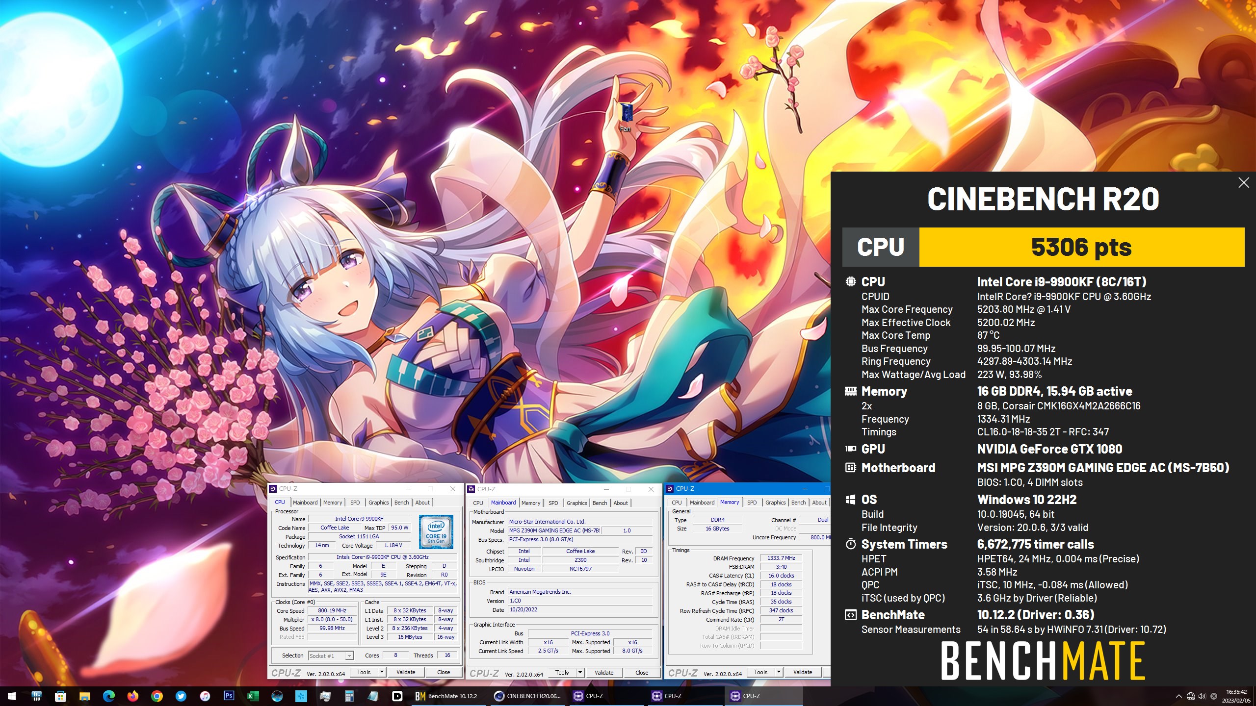Viewport: 1256px width, 706px height.
Task: Open File Explorer from the taskbar
Action: point(84,696)
